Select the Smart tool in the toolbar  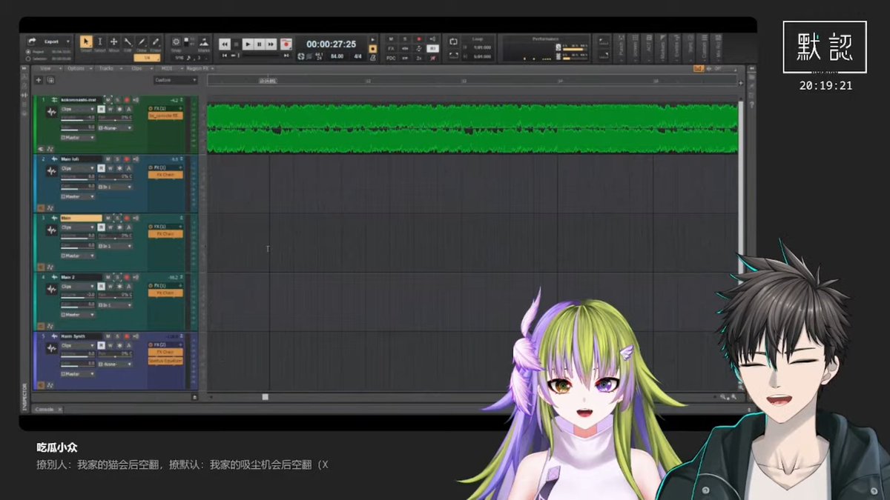coord(86,42)
